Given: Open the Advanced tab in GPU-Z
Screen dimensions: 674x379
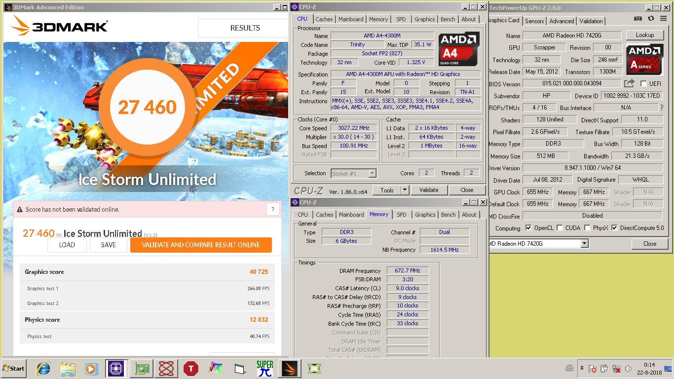Looking at the screenshot, I should pyautogui.click(x=562, y=21).
